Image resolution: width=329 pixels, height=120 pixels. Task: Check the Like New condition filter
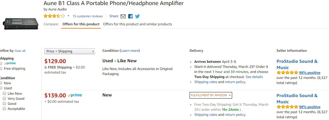pyautogui.click(x=4, y=93)
